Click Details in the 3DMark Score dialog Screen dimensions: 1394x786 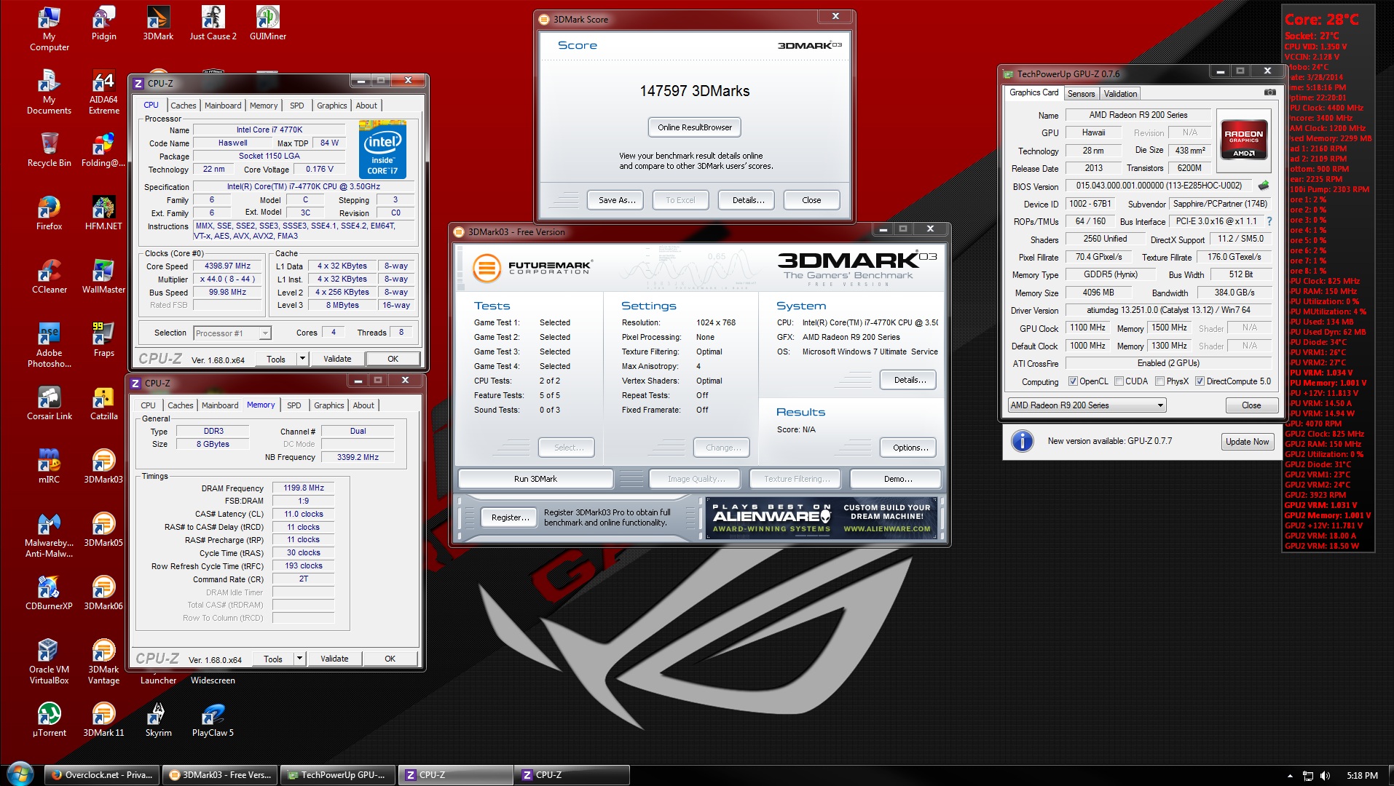pyautogui.click(x=748, y=200)
